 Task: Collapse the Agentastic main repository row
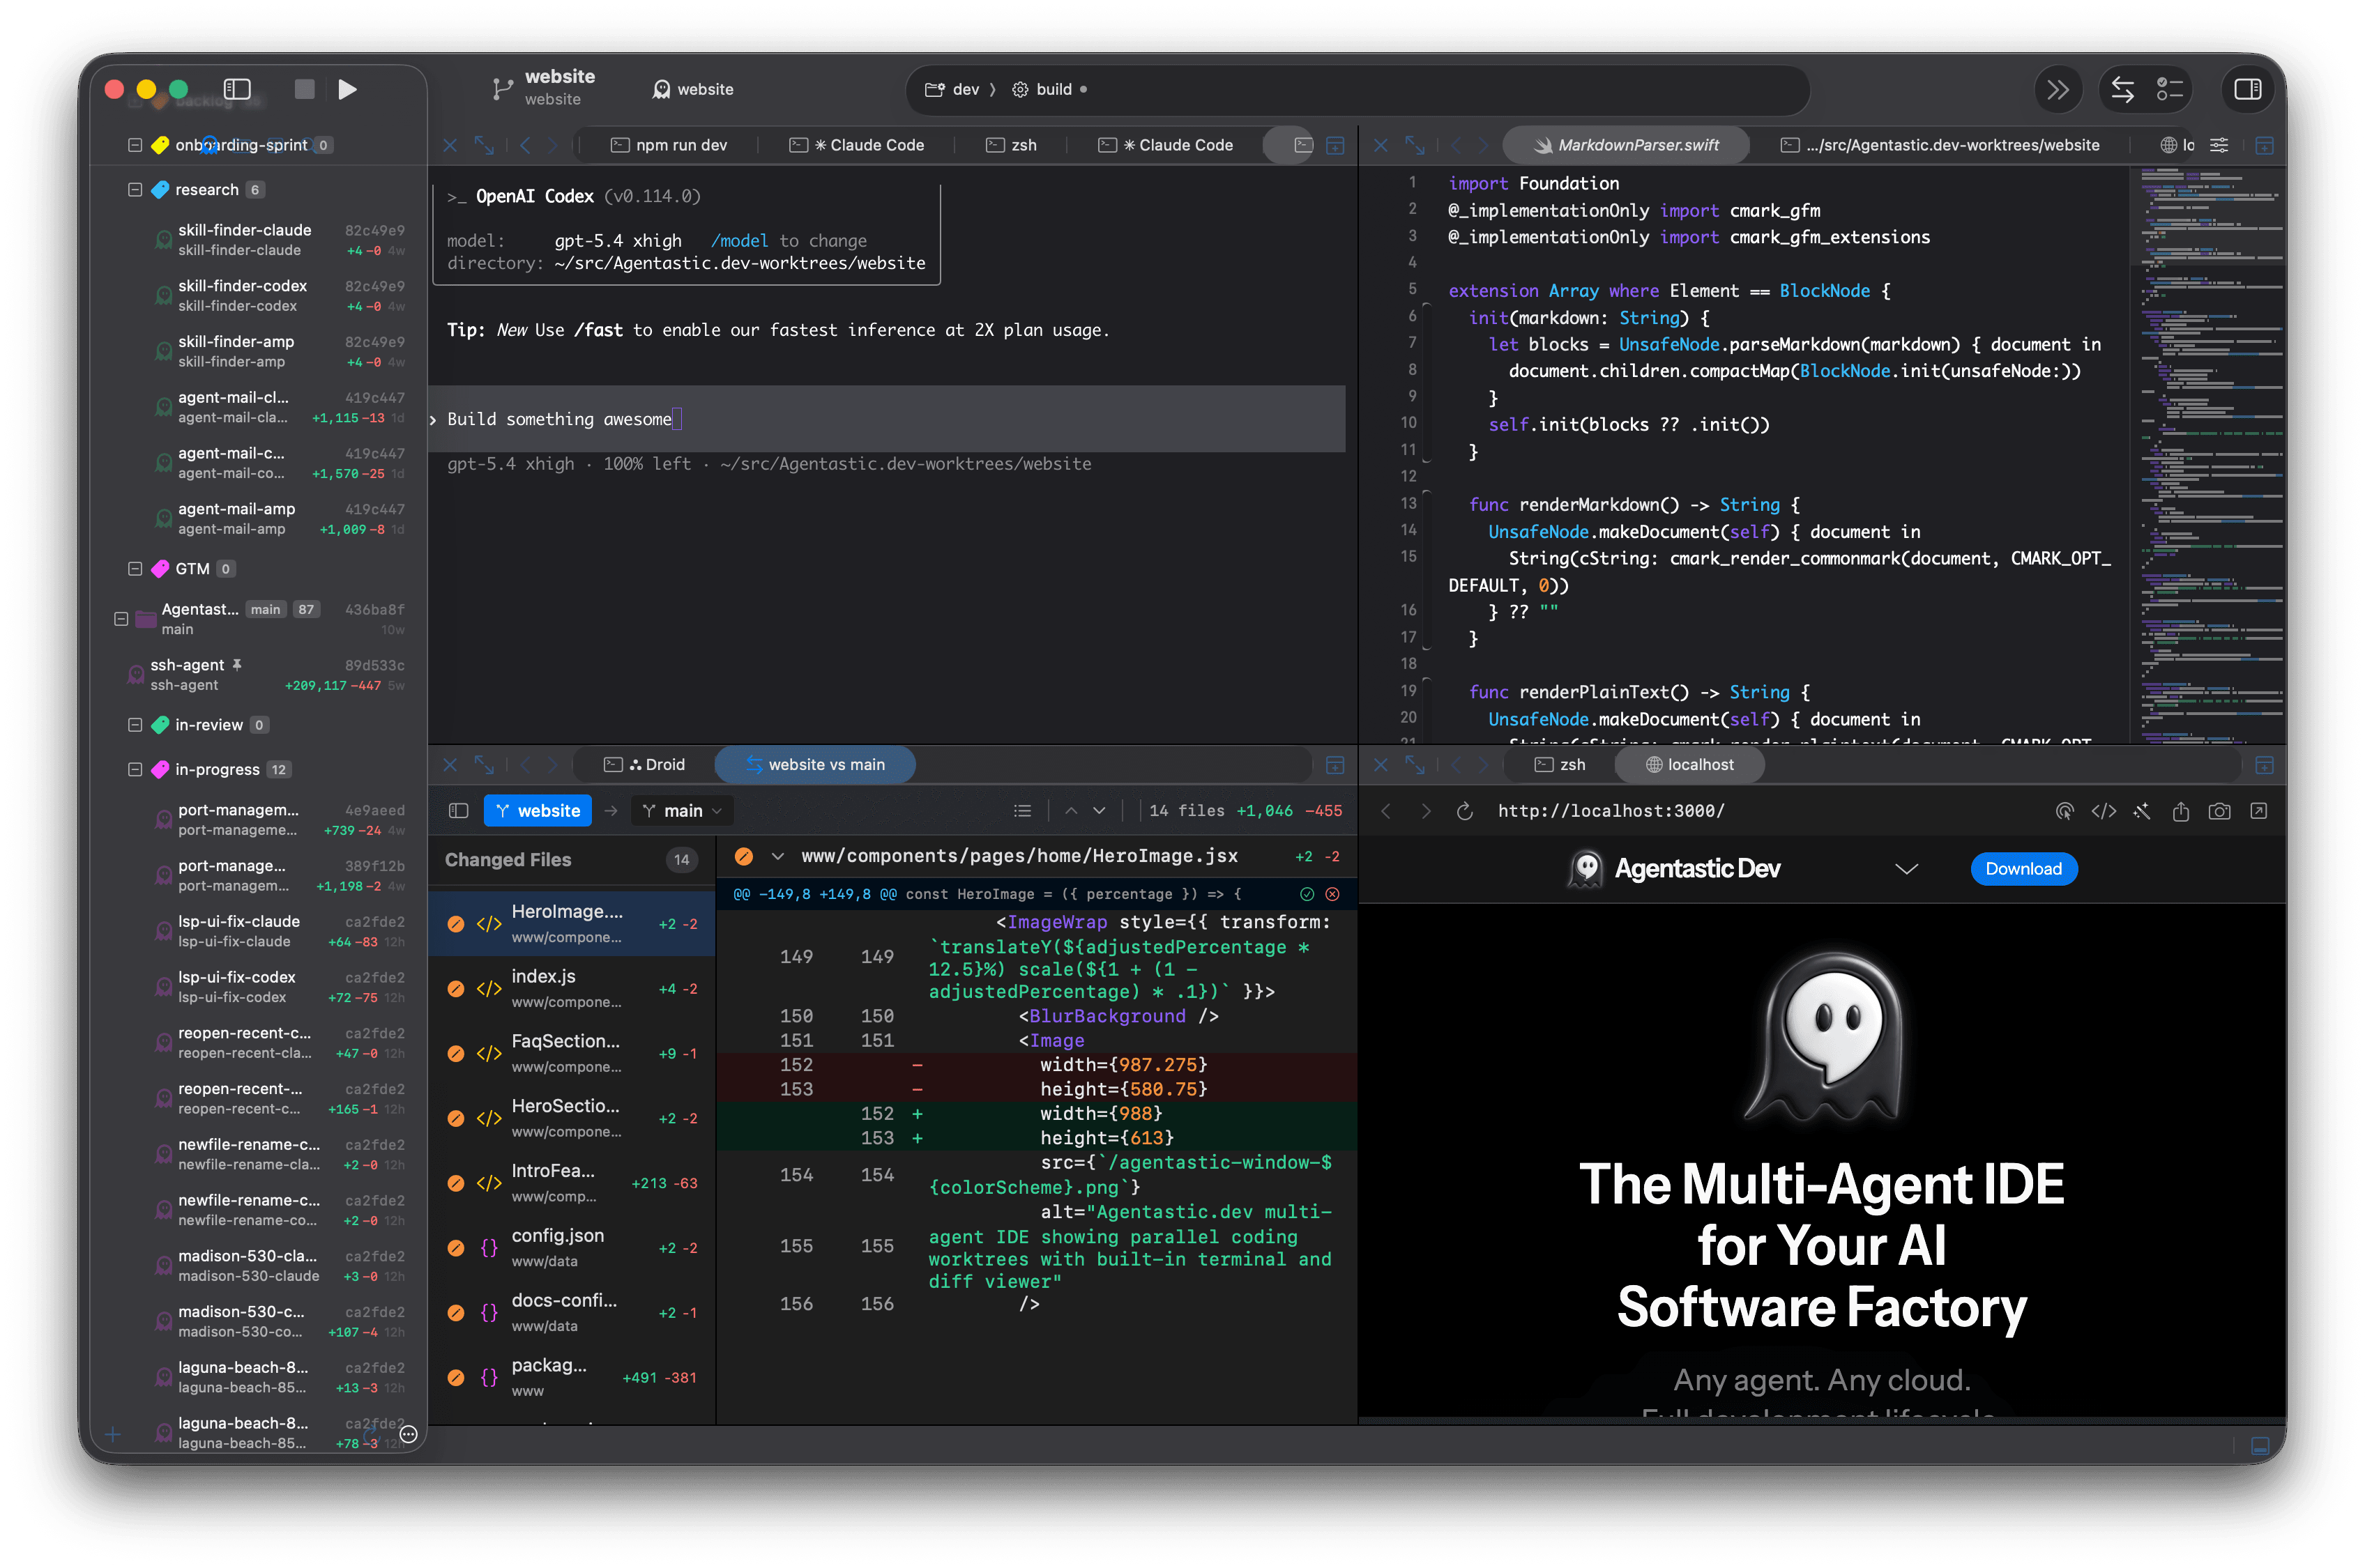(121, 619)
